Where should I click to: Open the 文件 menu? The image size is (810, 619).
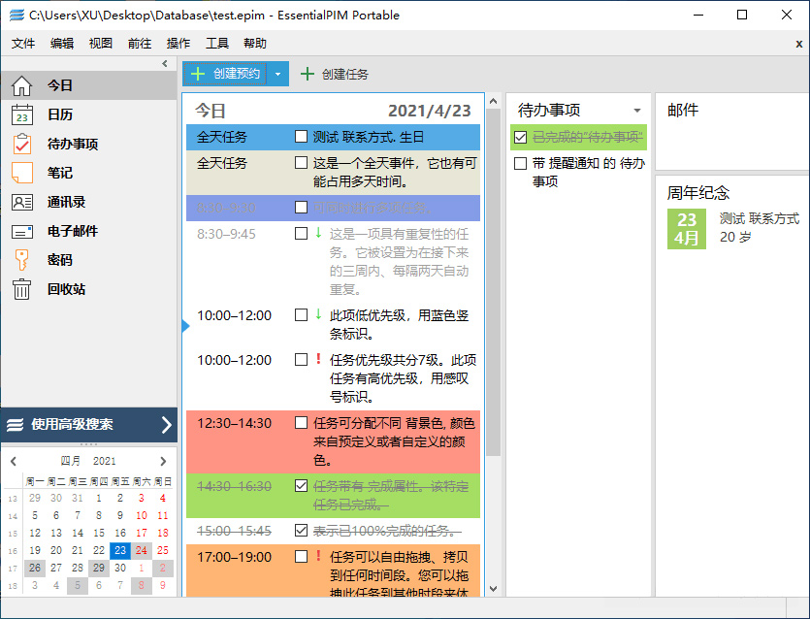point(23,44)
